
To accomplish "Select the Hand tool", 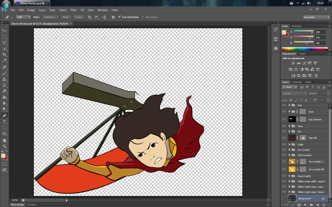I will 4,140.
